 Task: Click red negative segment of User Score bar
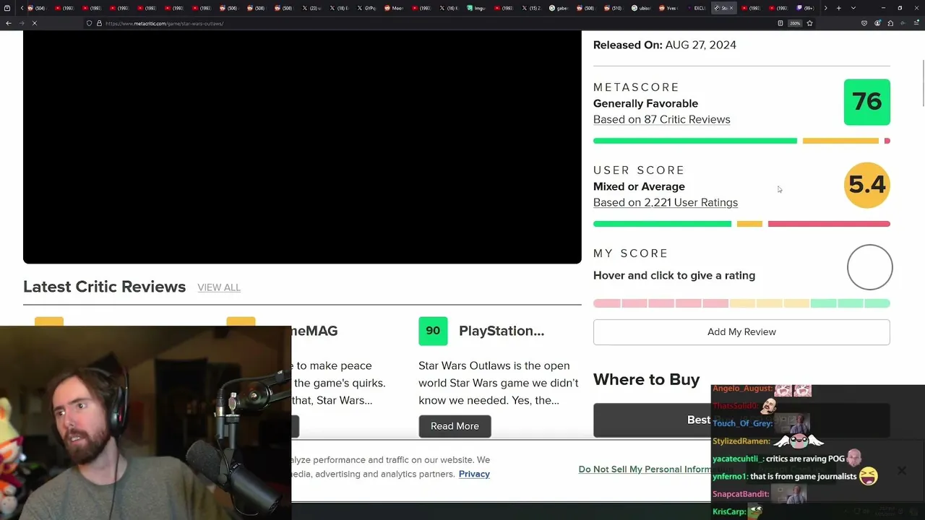829,224
